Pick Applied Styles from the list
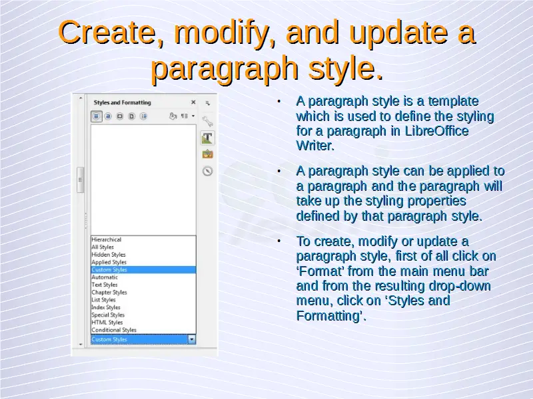This screenshot has width=533, height=399. point(109,262)
